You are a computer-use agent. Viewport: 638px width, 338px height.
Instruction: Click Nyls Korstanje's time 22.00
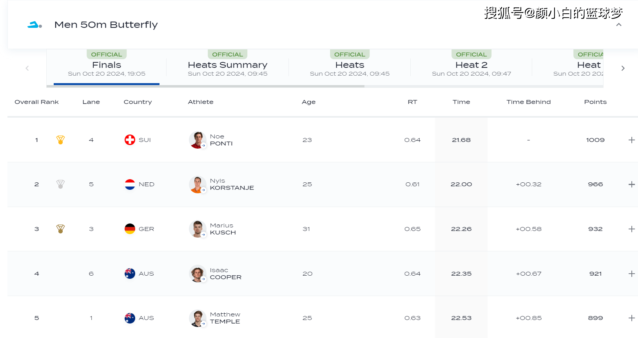tap(461, 184)
